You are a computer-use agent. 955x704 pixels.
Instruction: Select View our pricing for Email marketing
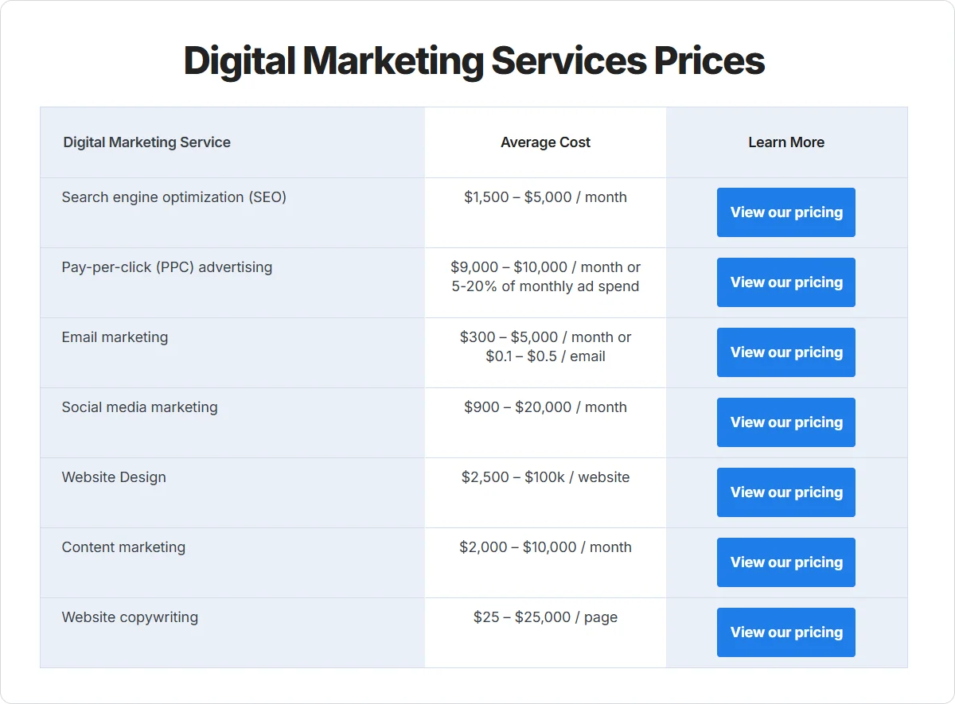coord(786,352)
